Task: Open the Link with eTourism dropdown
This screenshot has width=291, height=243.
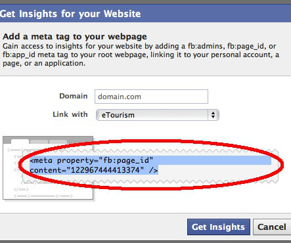Action: coord(158,115)
